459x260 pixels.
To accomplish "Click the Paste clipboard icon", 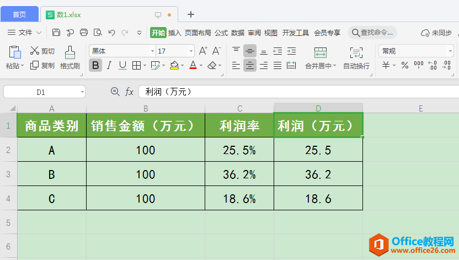I will pos(15,52).
